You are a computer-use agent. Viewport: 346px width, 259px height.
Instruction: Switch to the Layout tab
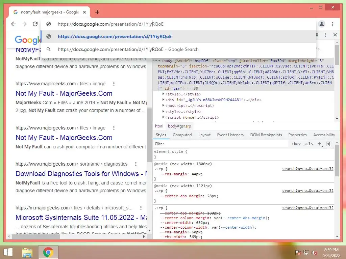point(204,135)
